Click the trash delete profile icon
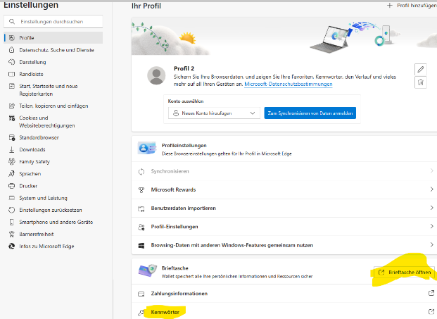Image resolution: width=437 pixels, height=319 pixels. [x=421, y=82]
